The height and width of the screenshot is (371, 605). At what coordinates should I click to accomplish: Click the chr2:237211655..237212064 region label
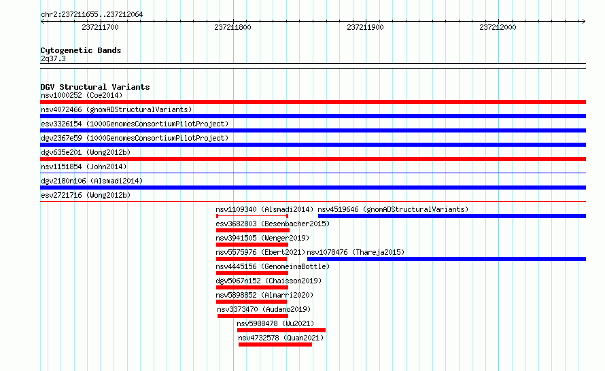coord(92,14)
